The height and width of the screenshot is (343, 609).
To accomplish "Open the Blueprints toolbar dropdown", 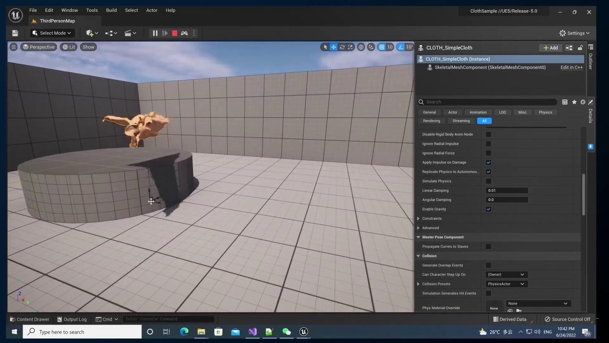I will click(x=111, y=33).
